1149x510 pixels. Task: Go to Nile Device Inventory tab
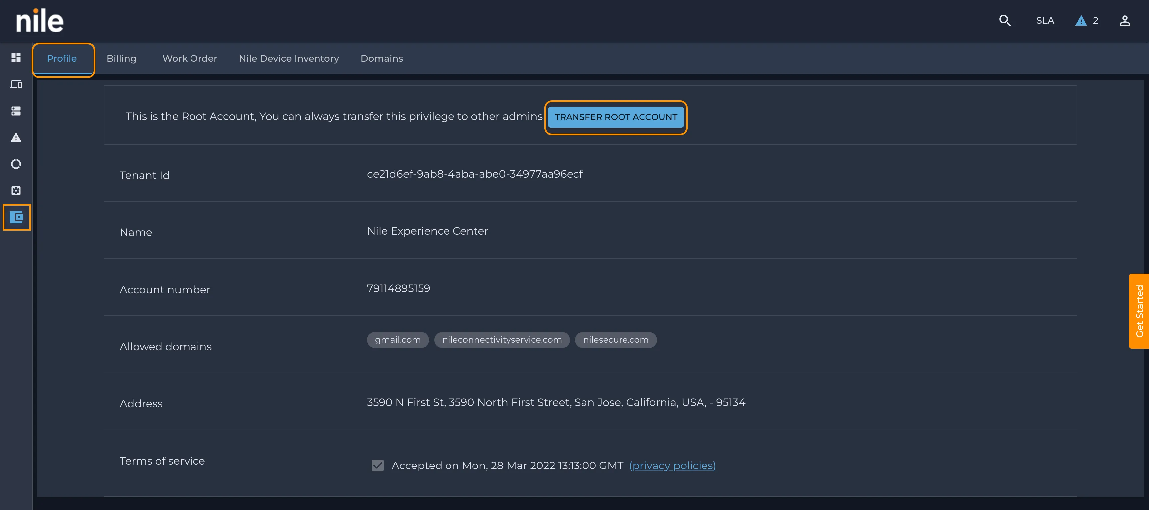(289, 58)
